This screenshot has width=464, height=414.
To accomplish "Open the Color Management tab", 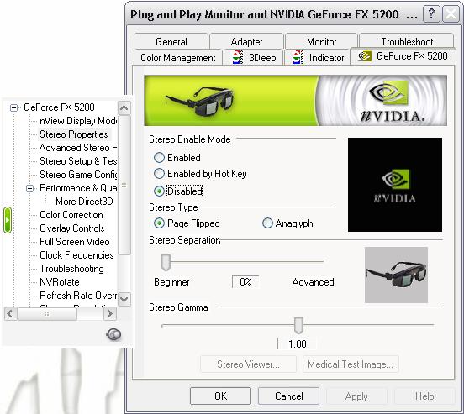I will tap(178, 57).
